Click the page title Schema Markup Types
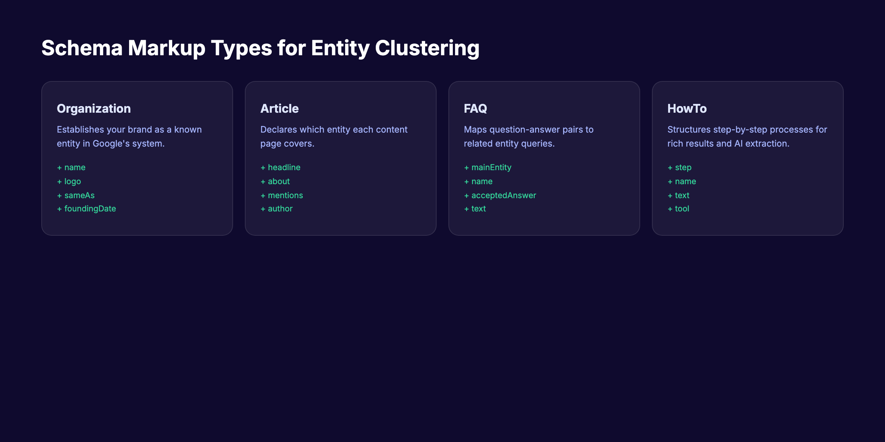Image resolution: width=885 pixels, height=442 pixels. pos(261,47)
